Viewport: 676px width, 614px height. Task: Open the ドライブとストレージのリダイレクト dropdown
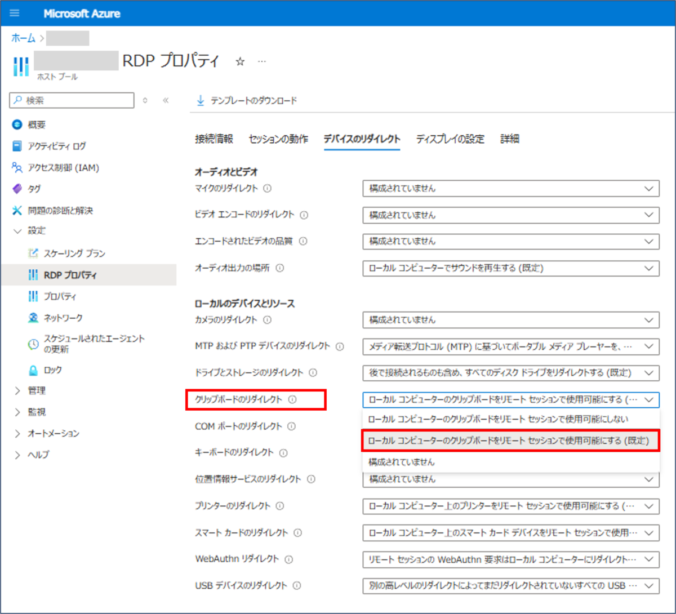[511, 373]
